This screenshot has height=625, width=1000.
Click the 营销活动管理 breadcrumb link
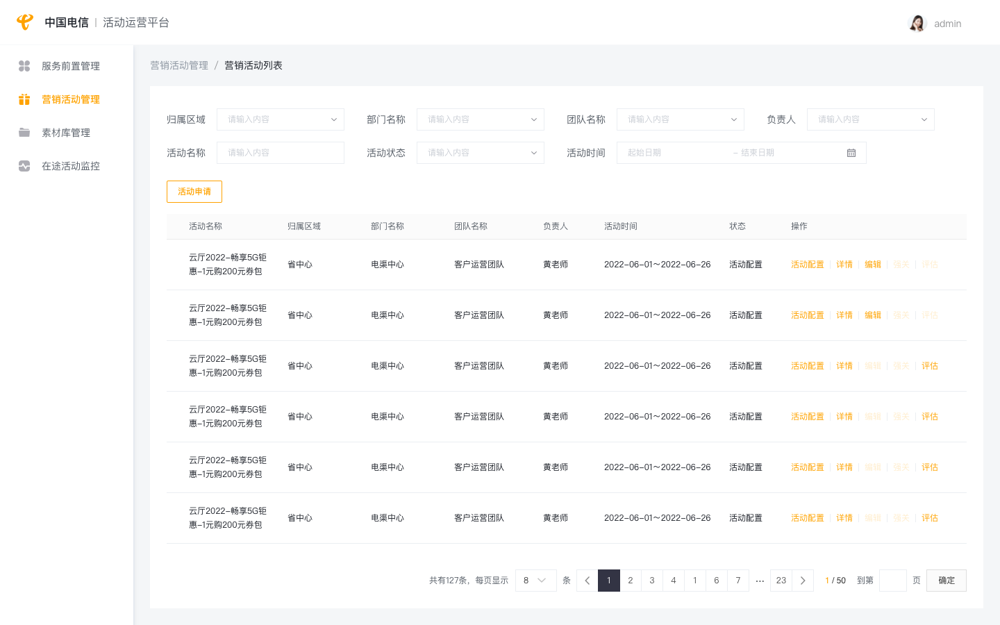(179, 65)
